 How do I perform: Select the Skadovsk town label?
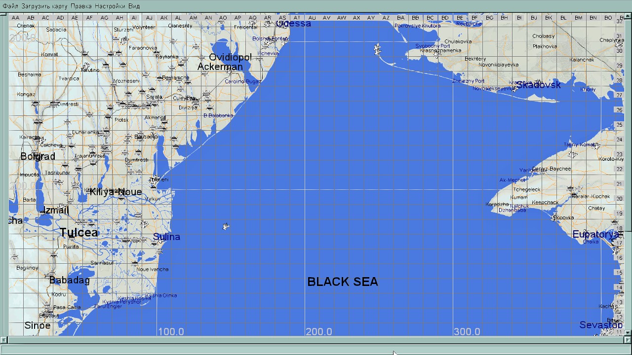pos(539,85)
